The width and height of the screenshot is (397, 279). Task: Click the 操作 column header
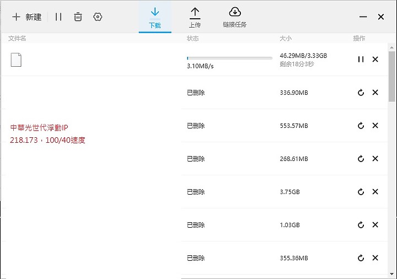pyautogui.click(x=359, y=39)
